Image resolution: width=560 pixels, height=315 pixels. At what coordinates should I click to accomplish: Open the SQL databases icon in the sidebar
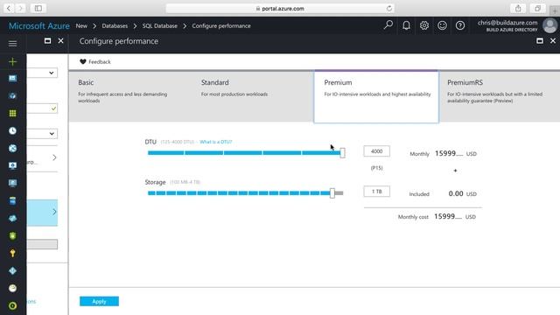click(x=12, y=200)
